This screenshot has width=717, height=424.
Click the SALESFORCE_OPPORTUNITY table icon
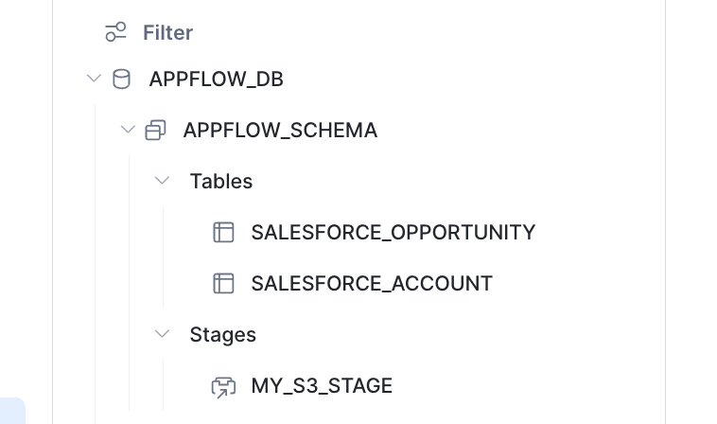pos(223,232)
